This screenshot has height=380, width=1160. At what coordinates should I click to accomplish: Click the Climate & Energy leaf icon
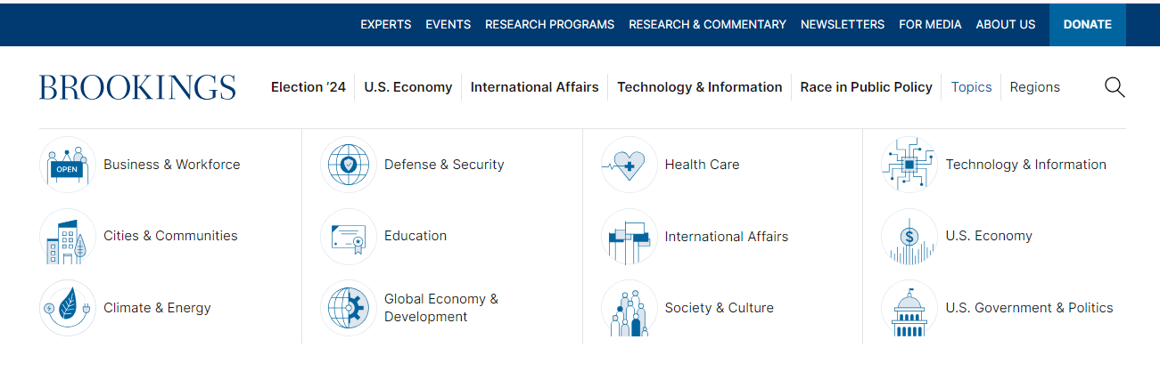tap(68, 308)
